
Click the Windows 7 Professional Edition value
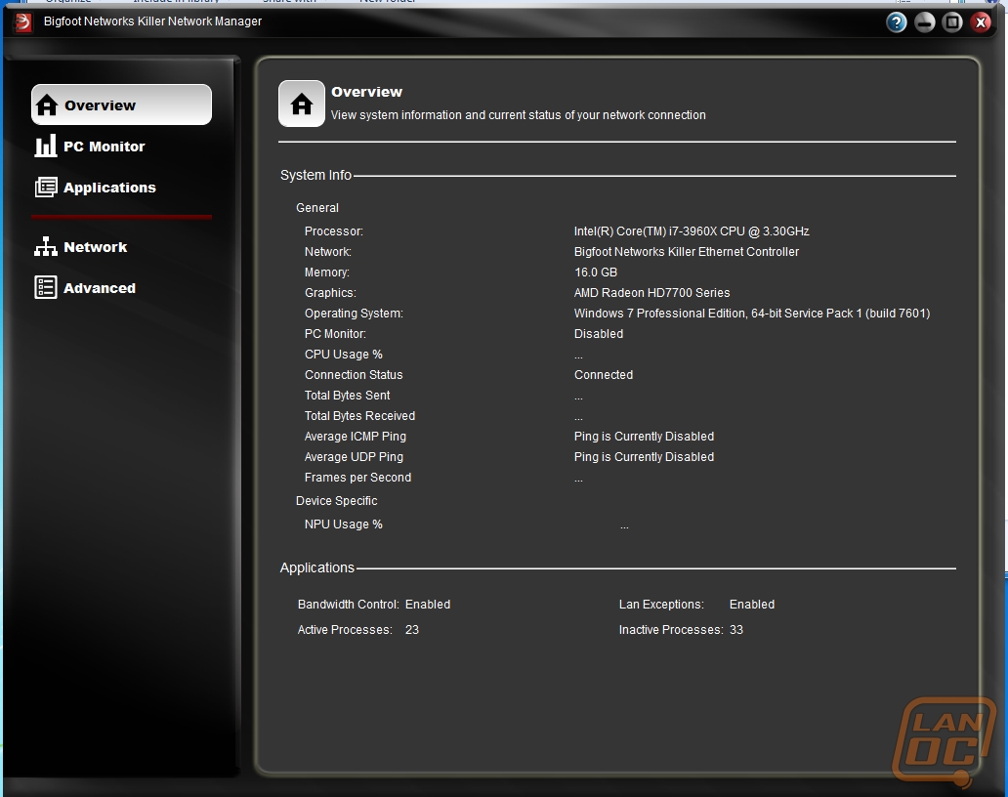[752, 314]
